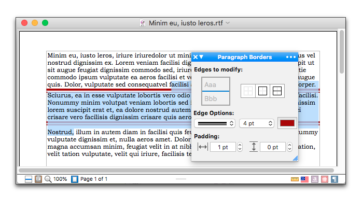Open the line style dropdown

click(215, 123)
